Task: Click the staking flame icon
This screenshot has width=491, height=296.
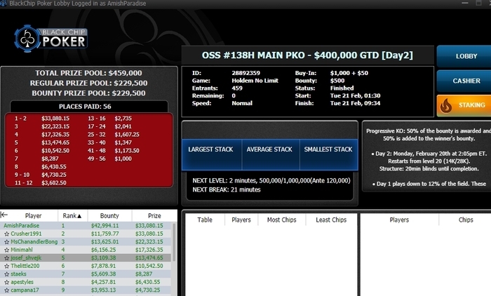Action: (x=446, y=105)
